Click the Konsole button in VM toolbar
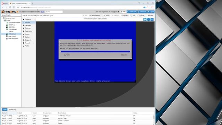This screenshot has height=125, width=222. pos(141,16)
